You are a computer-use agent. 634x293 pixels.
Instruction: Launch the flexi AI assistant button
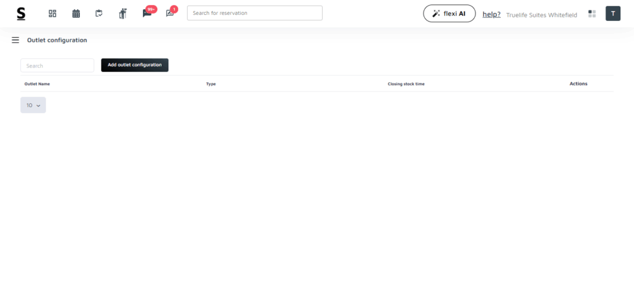tap(449, 14)
